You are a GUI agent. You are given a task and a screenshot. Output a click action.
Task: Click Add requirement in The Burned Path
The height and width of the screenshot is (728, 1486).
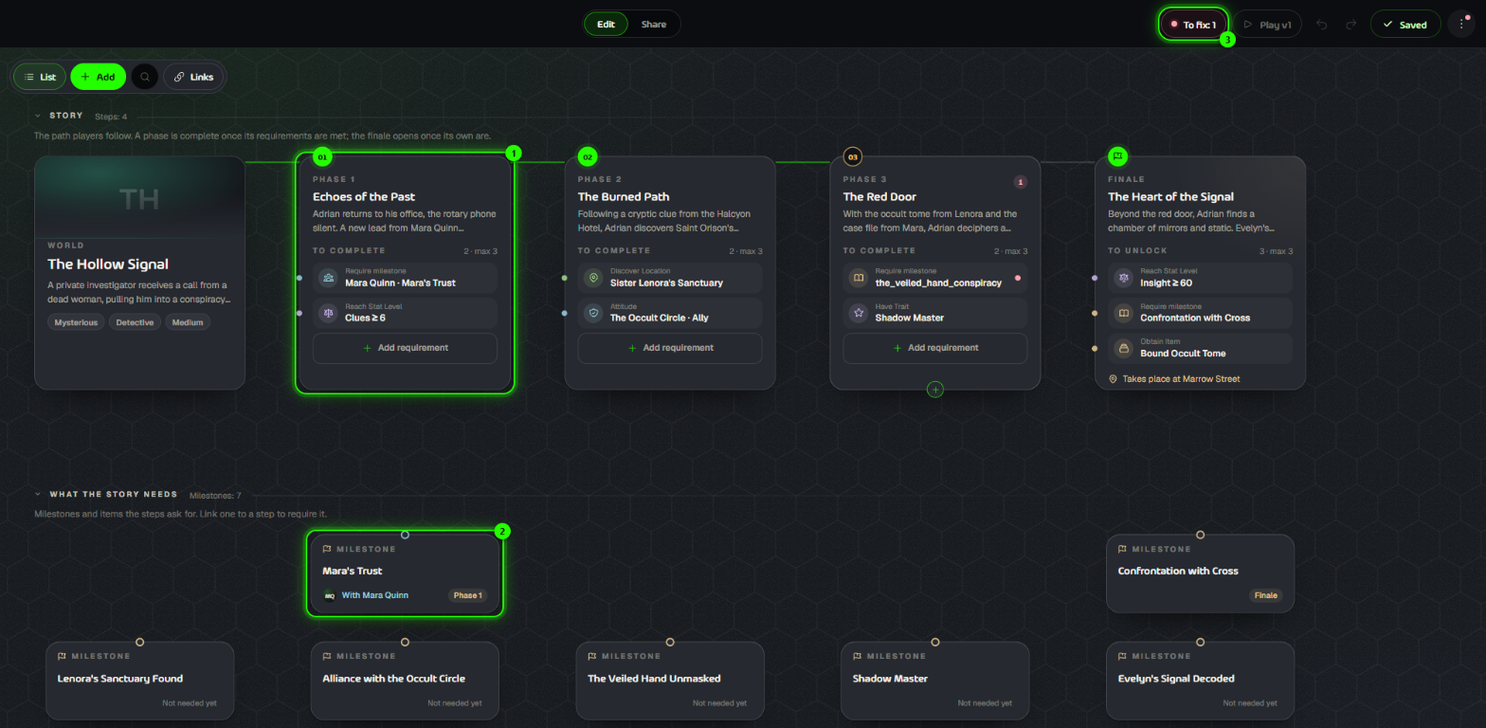pos(670,348)
